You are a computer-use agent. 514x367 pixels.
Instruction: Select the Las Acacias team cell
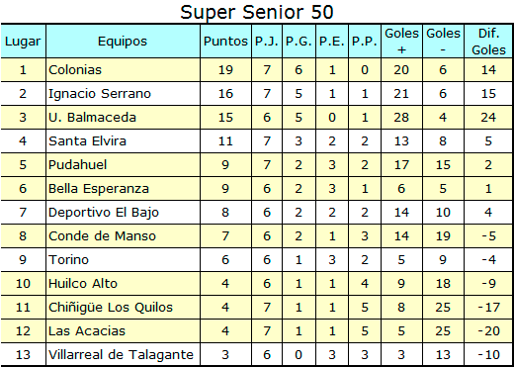123,331
